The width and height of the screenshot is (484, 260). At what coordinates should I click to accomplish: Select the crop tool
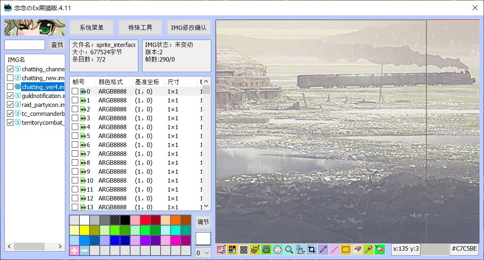312,249
